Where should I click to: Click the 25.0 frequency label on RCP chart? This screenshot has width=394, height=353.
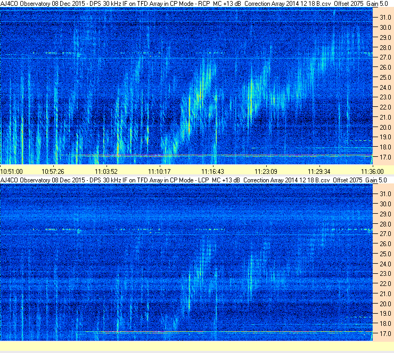click(x=385, y=77)
